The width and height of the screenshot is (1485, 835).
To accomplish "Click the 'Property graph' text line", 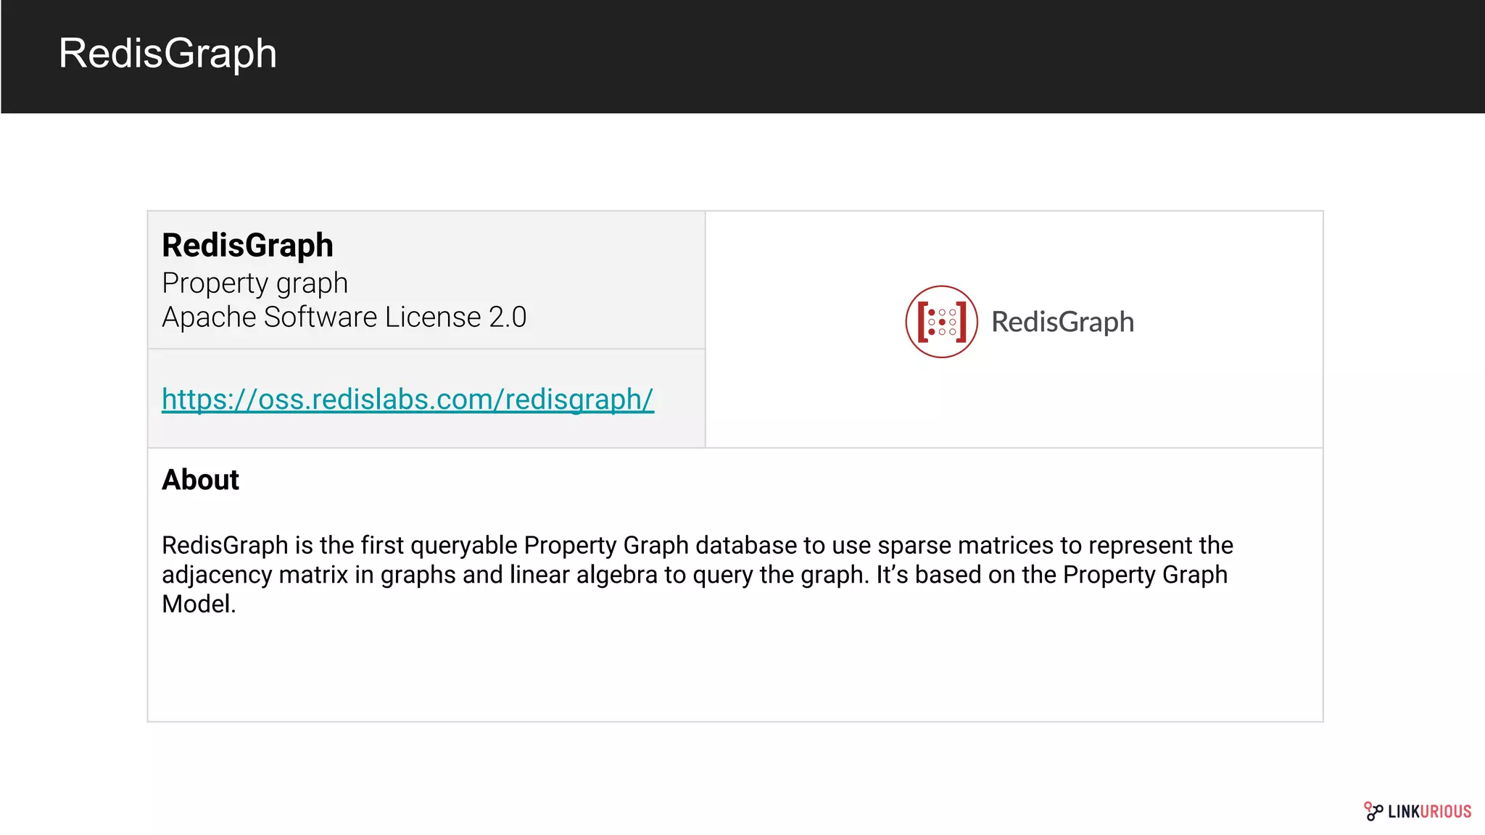I will 255,283.
